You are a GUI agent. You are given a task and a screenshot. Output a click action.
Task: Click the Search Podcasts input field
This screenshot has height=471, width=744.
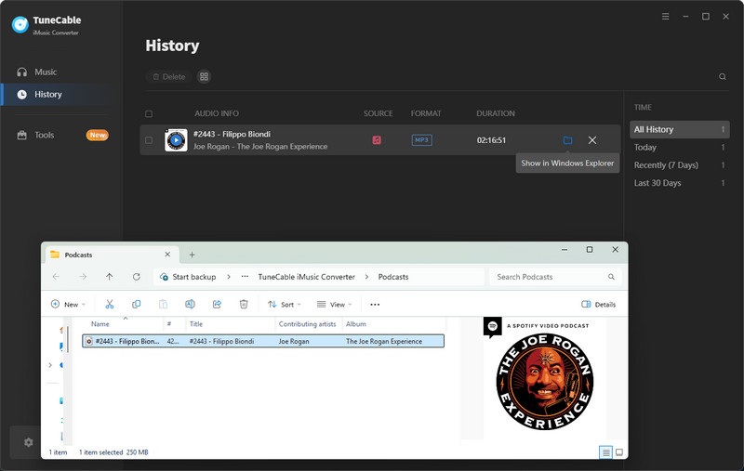(549, 277)
